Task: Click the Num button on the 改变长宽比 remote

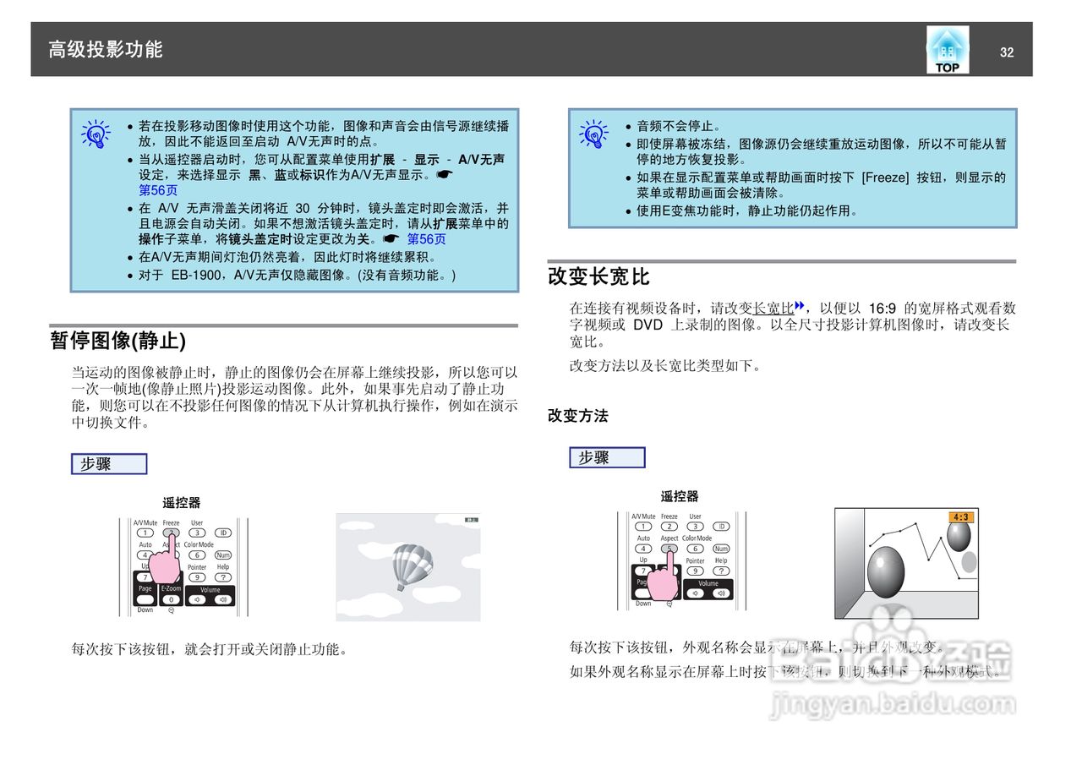Action: [x=721, y=549]
